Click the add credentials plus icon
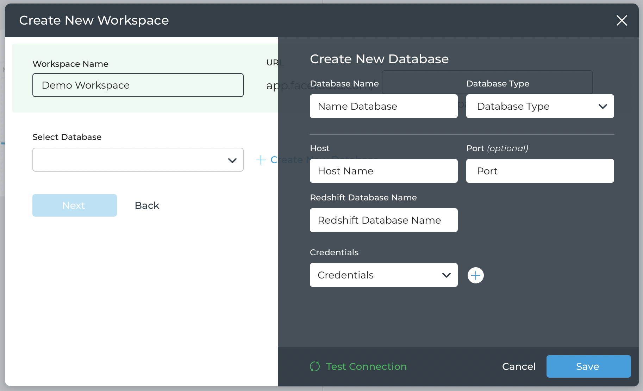643x391 pixels. 475,275
